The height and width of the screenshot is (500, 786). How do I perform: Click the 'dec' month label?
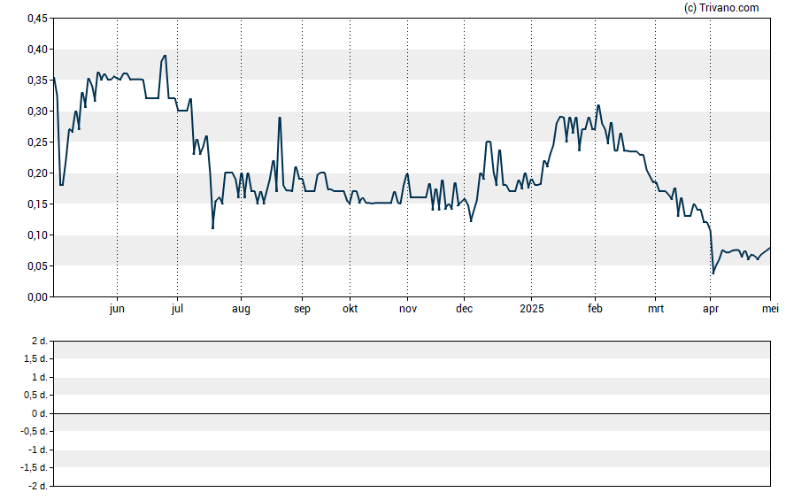coord(464,309)
